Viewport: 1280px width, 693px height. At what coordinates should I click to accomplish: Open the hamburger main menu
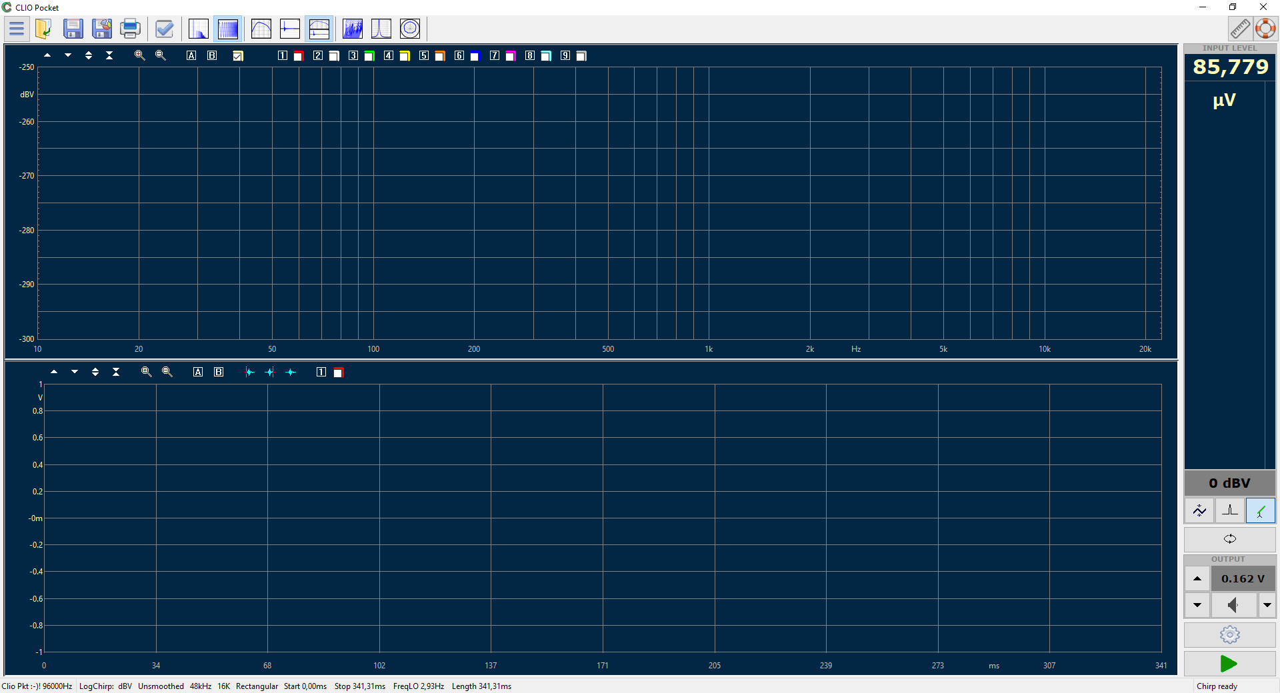click(x=17, y=29)
